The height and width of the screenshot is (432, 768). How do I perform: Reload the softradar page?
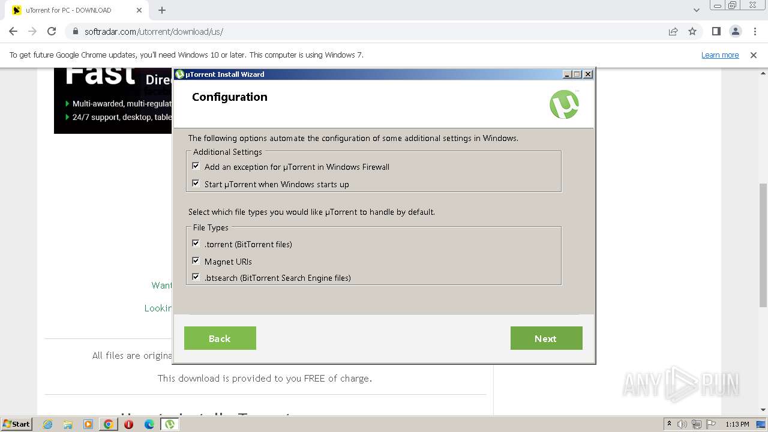(x=52, y=31)
